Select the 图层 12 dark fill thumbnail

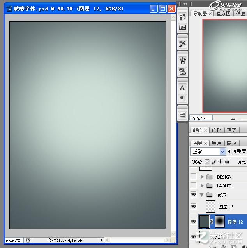coord(204,222)
